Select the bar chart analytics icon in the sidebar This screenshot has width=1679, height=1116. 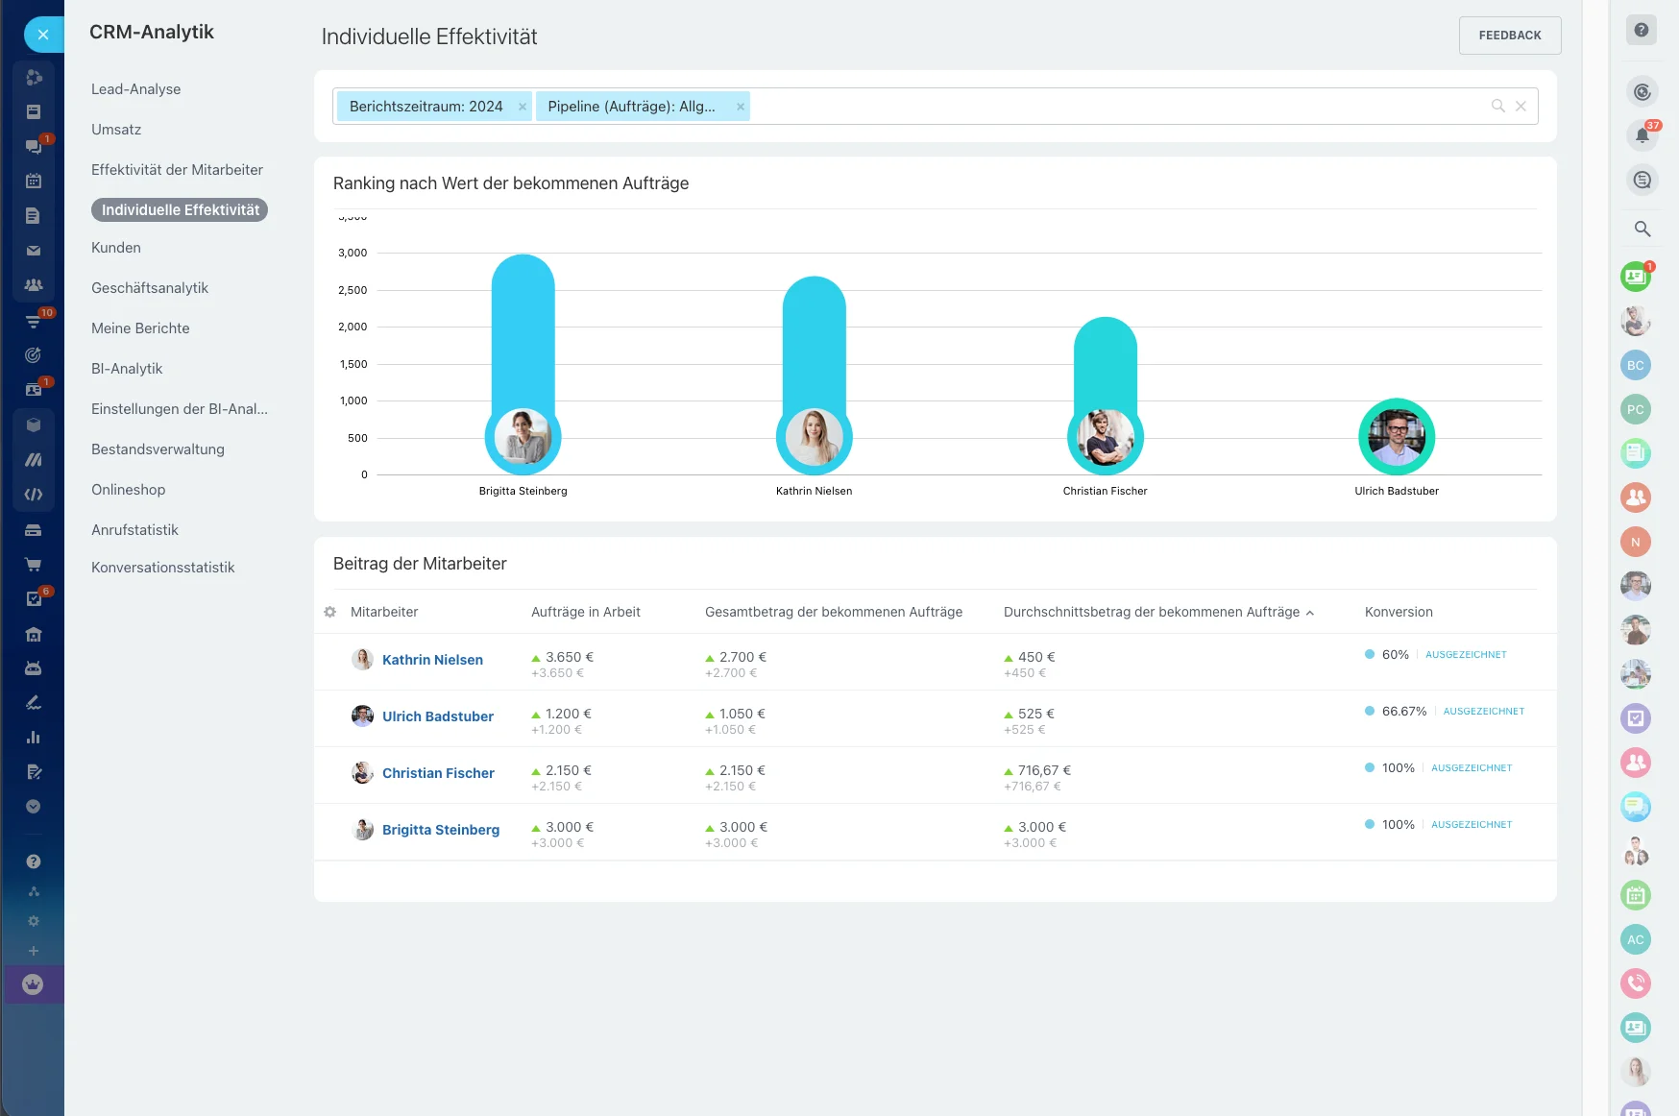click(x=34, y=738)
